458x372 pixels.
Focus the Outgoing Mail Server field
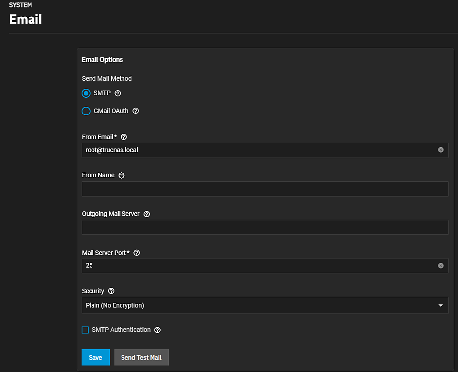[265, 227]
